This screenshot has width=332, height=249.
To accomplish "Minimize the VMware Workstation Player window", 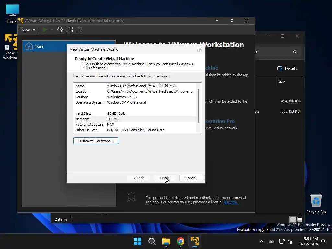I will pos(217,20).
